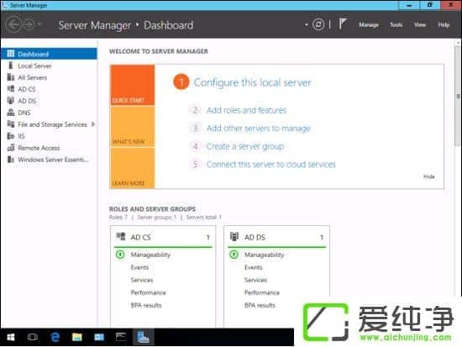
Task: Open Events in AD DS tile
Action: coord(254,267)
